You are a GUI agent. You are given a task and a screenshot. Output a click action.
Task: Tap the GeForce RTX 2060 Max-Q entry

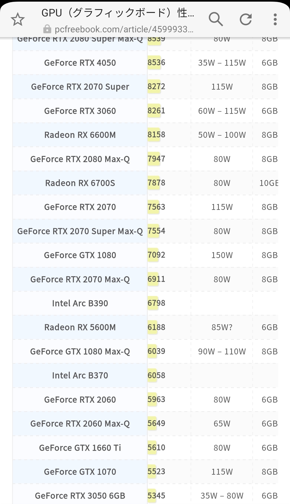point(80,424)
